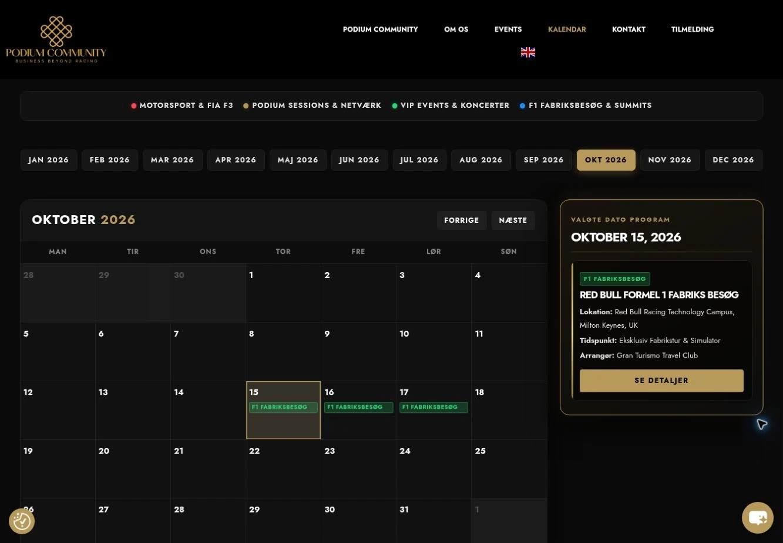Select October 10 calendar day
Screen dimensions: 783x543
[433, 351]
